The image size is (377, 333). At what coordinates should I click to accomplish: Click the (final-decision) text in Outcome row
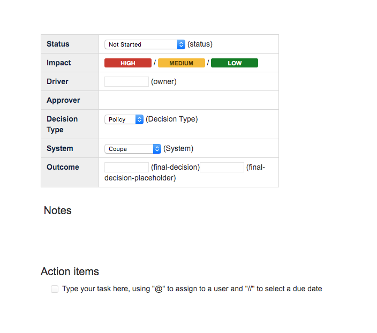(x=175, y=168)
